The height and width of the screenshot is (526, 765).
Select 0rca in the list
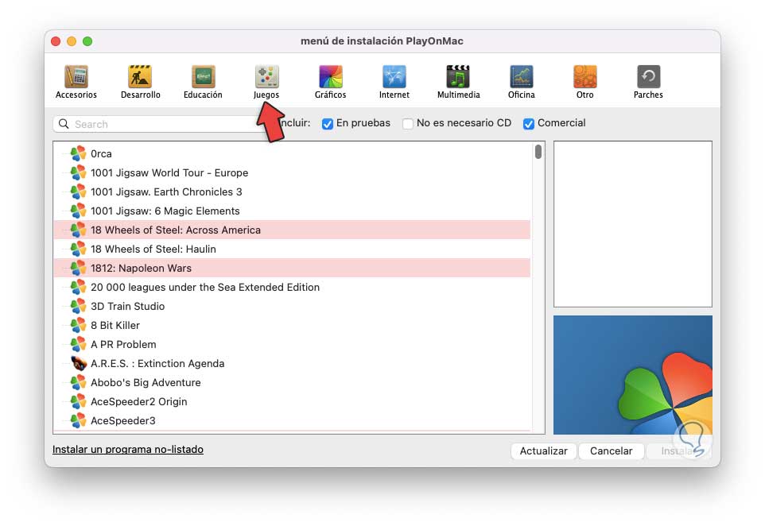tap(292, 153)
